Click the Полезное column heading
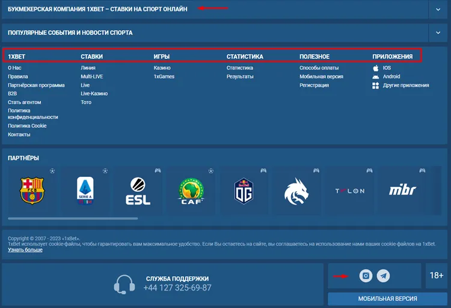The width and height of the screenshot is (451, 308). [x=314, y=57]
